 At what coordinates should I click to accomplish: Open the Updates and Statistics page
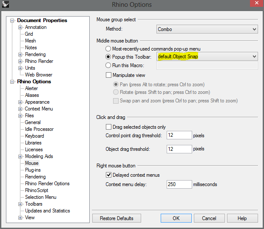click(48, 211)
